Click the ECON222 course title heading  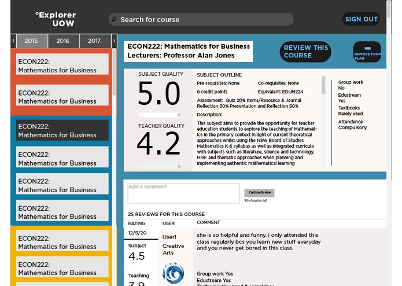click(189, 46)
